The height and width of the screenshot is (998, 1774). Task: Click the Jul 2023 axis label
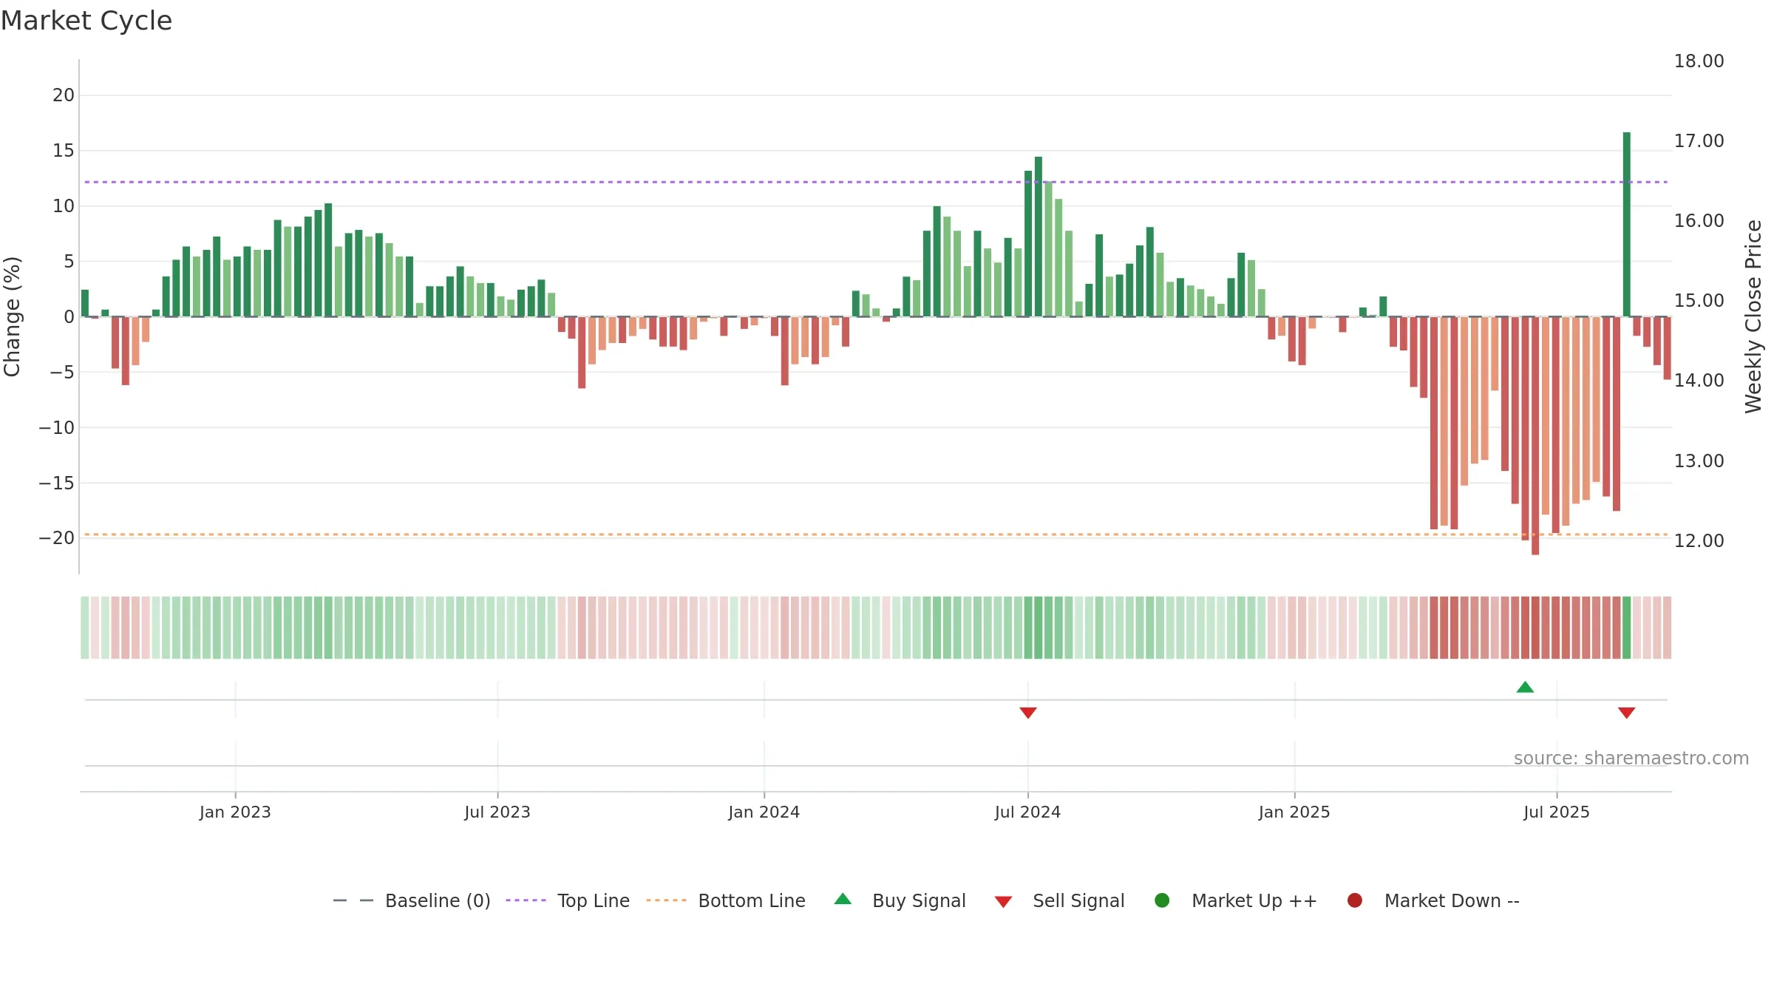point(497,812)
